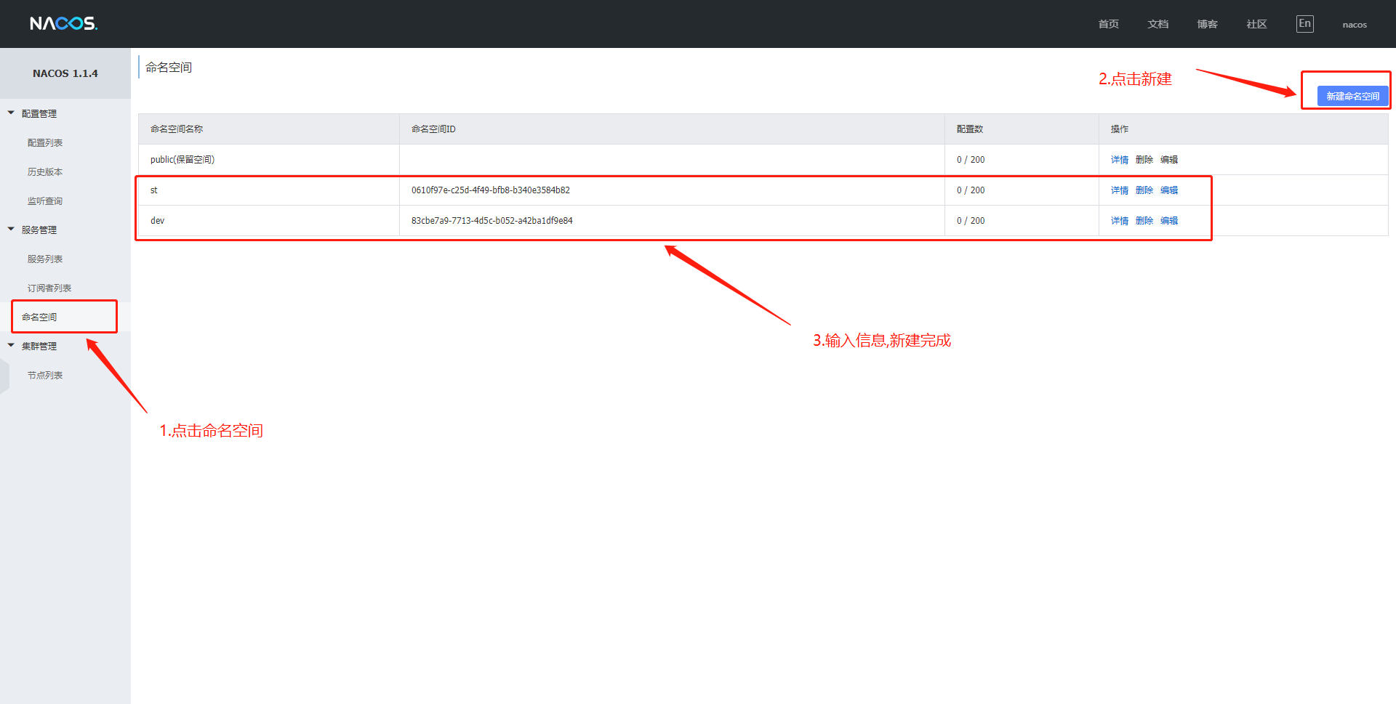This screenshot has width=1396, height=704.
Task: View 详情 for public namespace
Action: [x=1120, y=160]
